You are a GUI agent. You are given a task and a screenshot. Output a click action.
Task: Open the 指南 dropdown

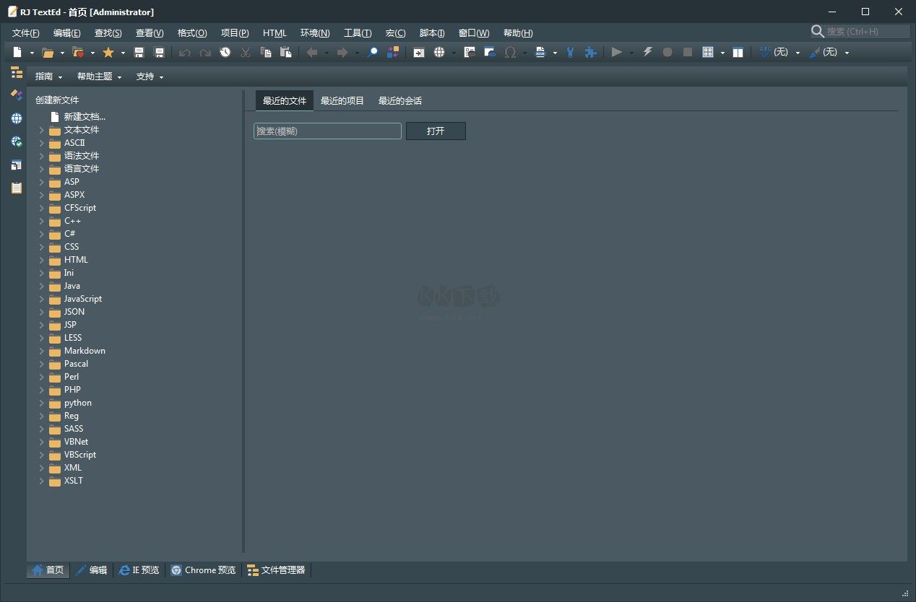point(48,77)
